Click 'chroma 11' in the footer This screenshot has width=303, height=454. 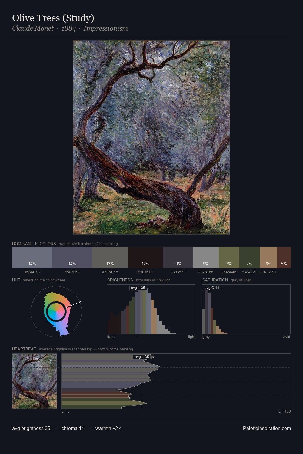73,428
